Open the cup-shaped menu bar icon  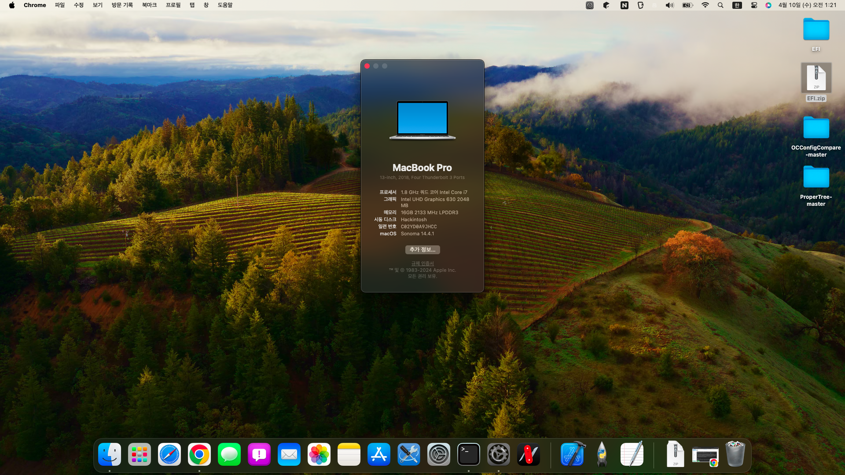coord(641,5)
